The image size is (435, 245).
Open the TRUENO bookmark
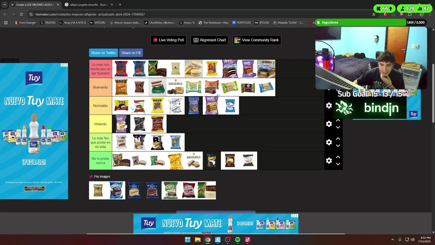pyautogui.click(x=48, y=23)
